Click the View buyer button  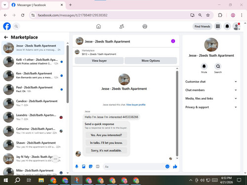pyautogui.click(x=99, y=61)
